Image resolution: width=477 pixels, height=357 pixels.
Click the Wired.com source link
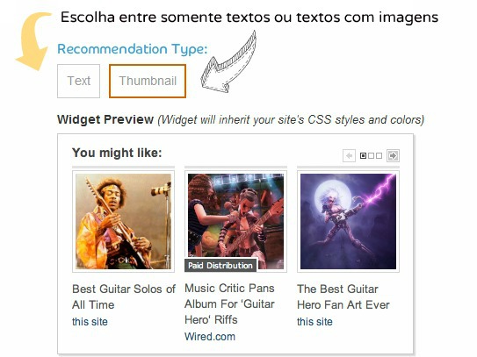[210, 337]
